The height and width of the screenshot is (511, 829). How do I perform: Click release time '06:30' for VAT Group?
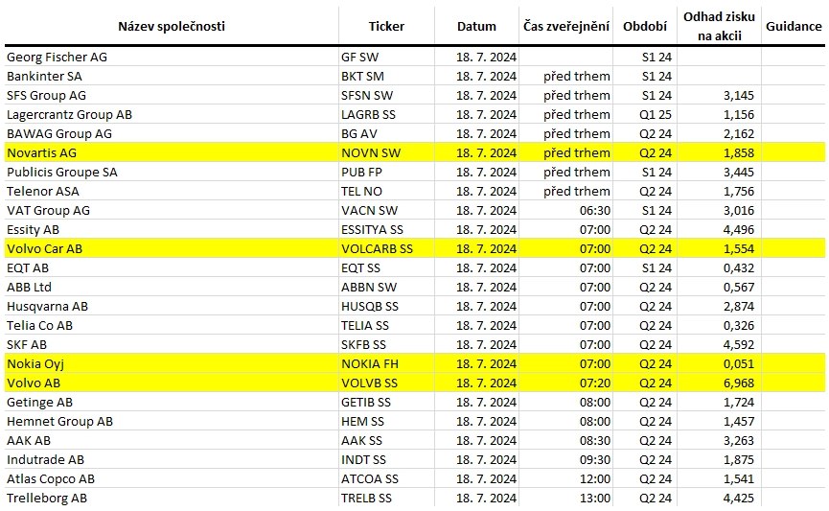tap(595, 211)
